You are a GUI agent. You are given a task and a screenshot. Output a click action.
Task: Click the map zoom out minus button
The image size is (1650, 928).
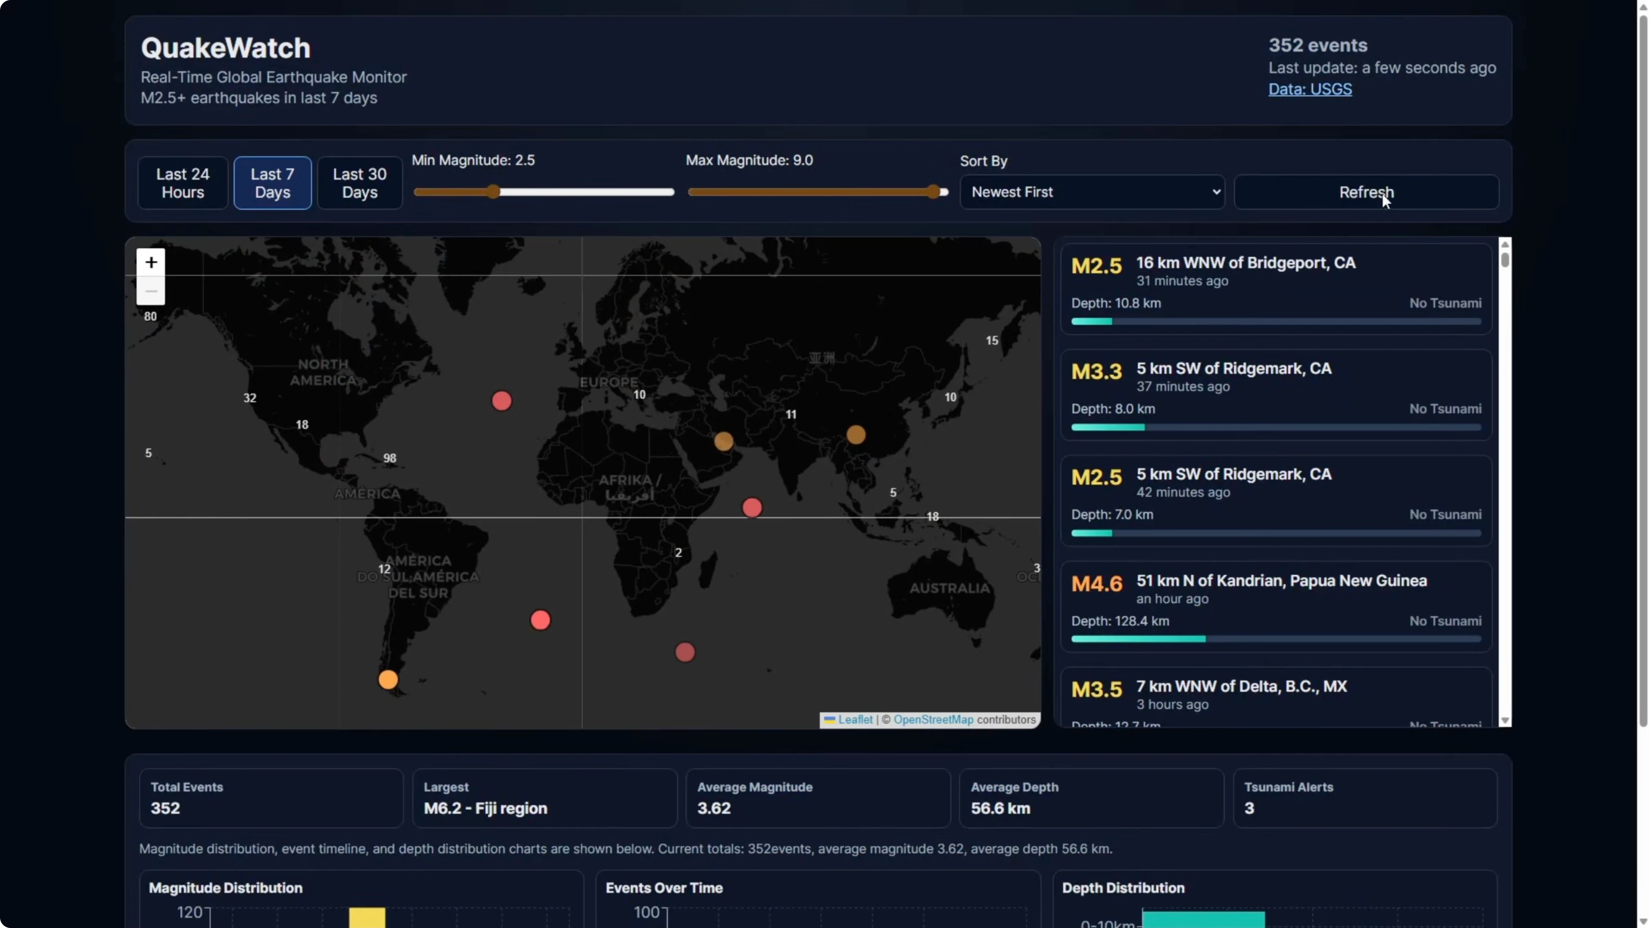151,291
